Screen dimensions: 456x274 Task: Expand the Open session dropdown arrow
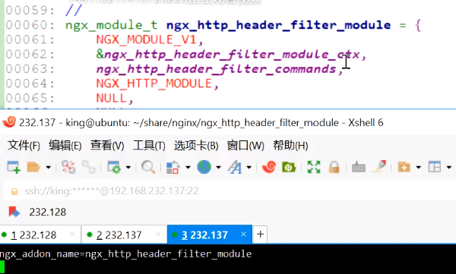[x=49, y=168]
